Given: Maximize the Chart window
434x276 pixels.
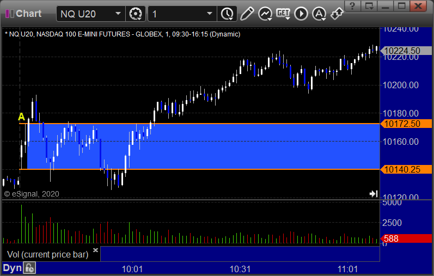Looking at the screenshot, I should (x=402, y=6).
